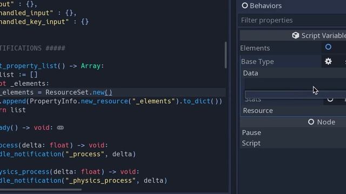346x194 pixels.
Task: Click the handled_key_input dictionary line
Action: [44, 22]
